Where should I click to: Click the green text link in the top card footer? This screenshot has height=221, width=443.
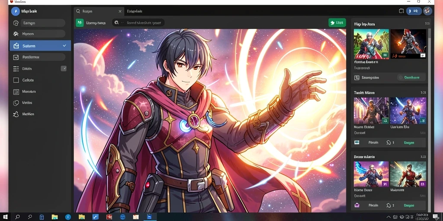[412, 78]
